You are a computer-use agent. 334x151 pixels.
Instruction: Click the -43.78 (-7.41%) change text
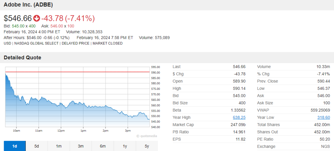point(68,18)
